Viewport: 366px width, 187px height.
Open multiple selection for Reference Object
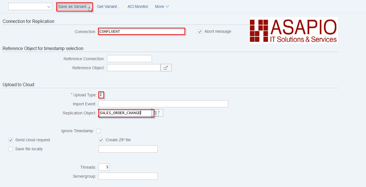(166, 68)
